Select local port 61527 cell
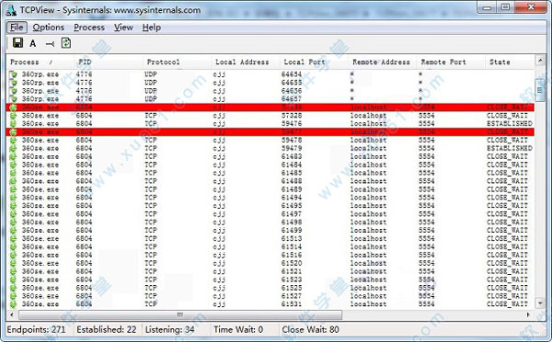This screenshot has width=552, height=342. (292, 296)
